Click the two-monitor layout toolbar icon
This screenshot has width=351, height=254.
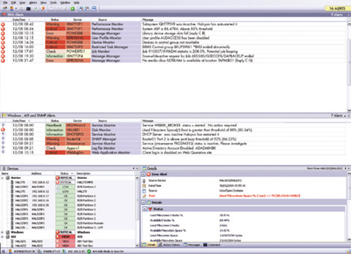[x=81, y=8]
